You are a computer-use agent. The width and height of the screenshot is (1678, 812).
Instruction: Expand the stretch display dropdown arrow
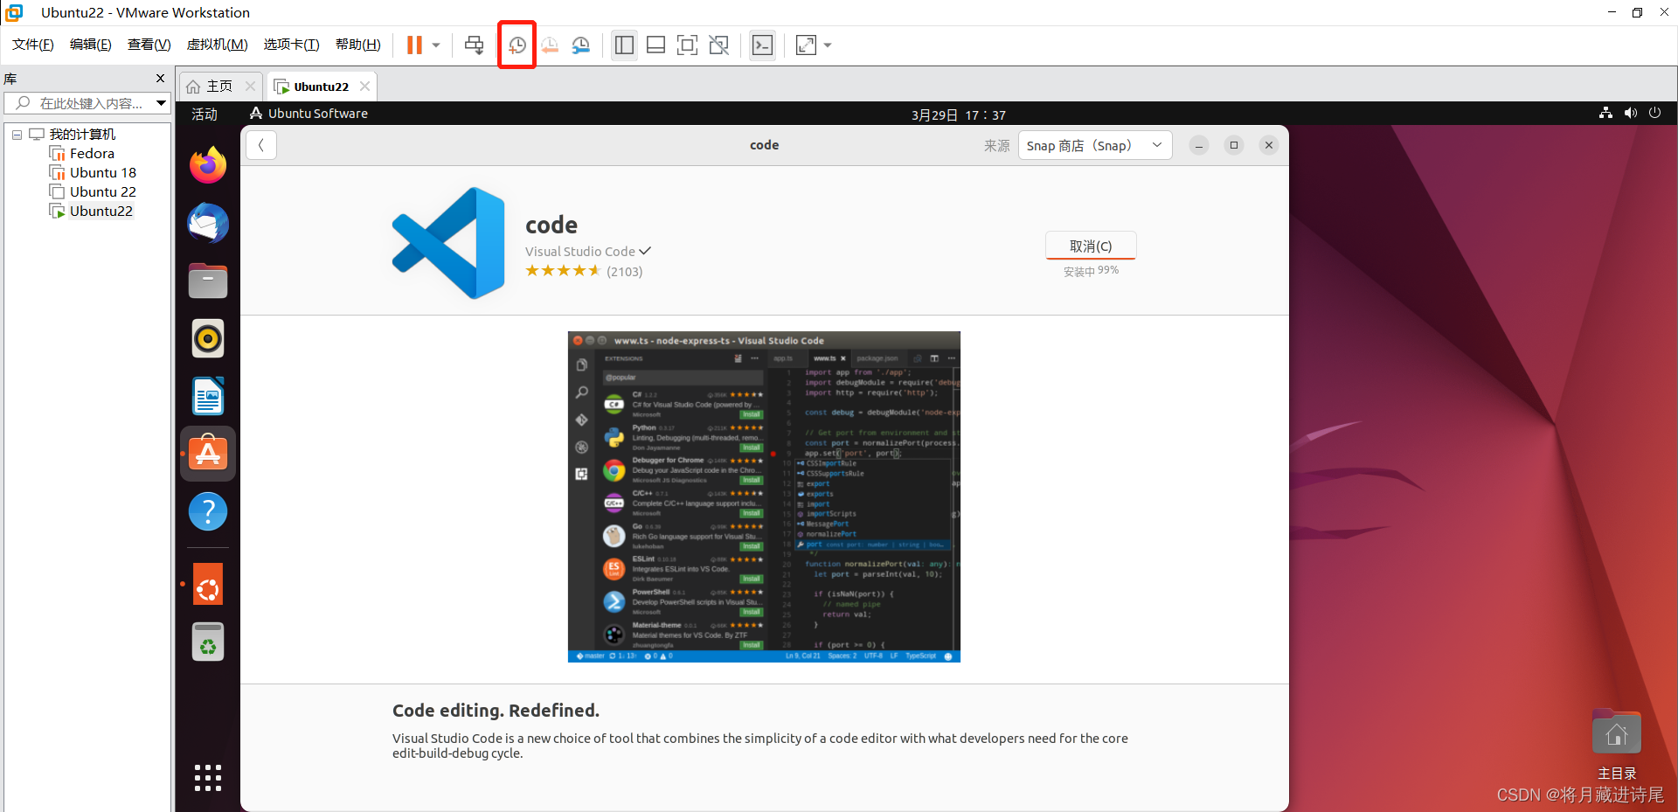pos(828,45)
